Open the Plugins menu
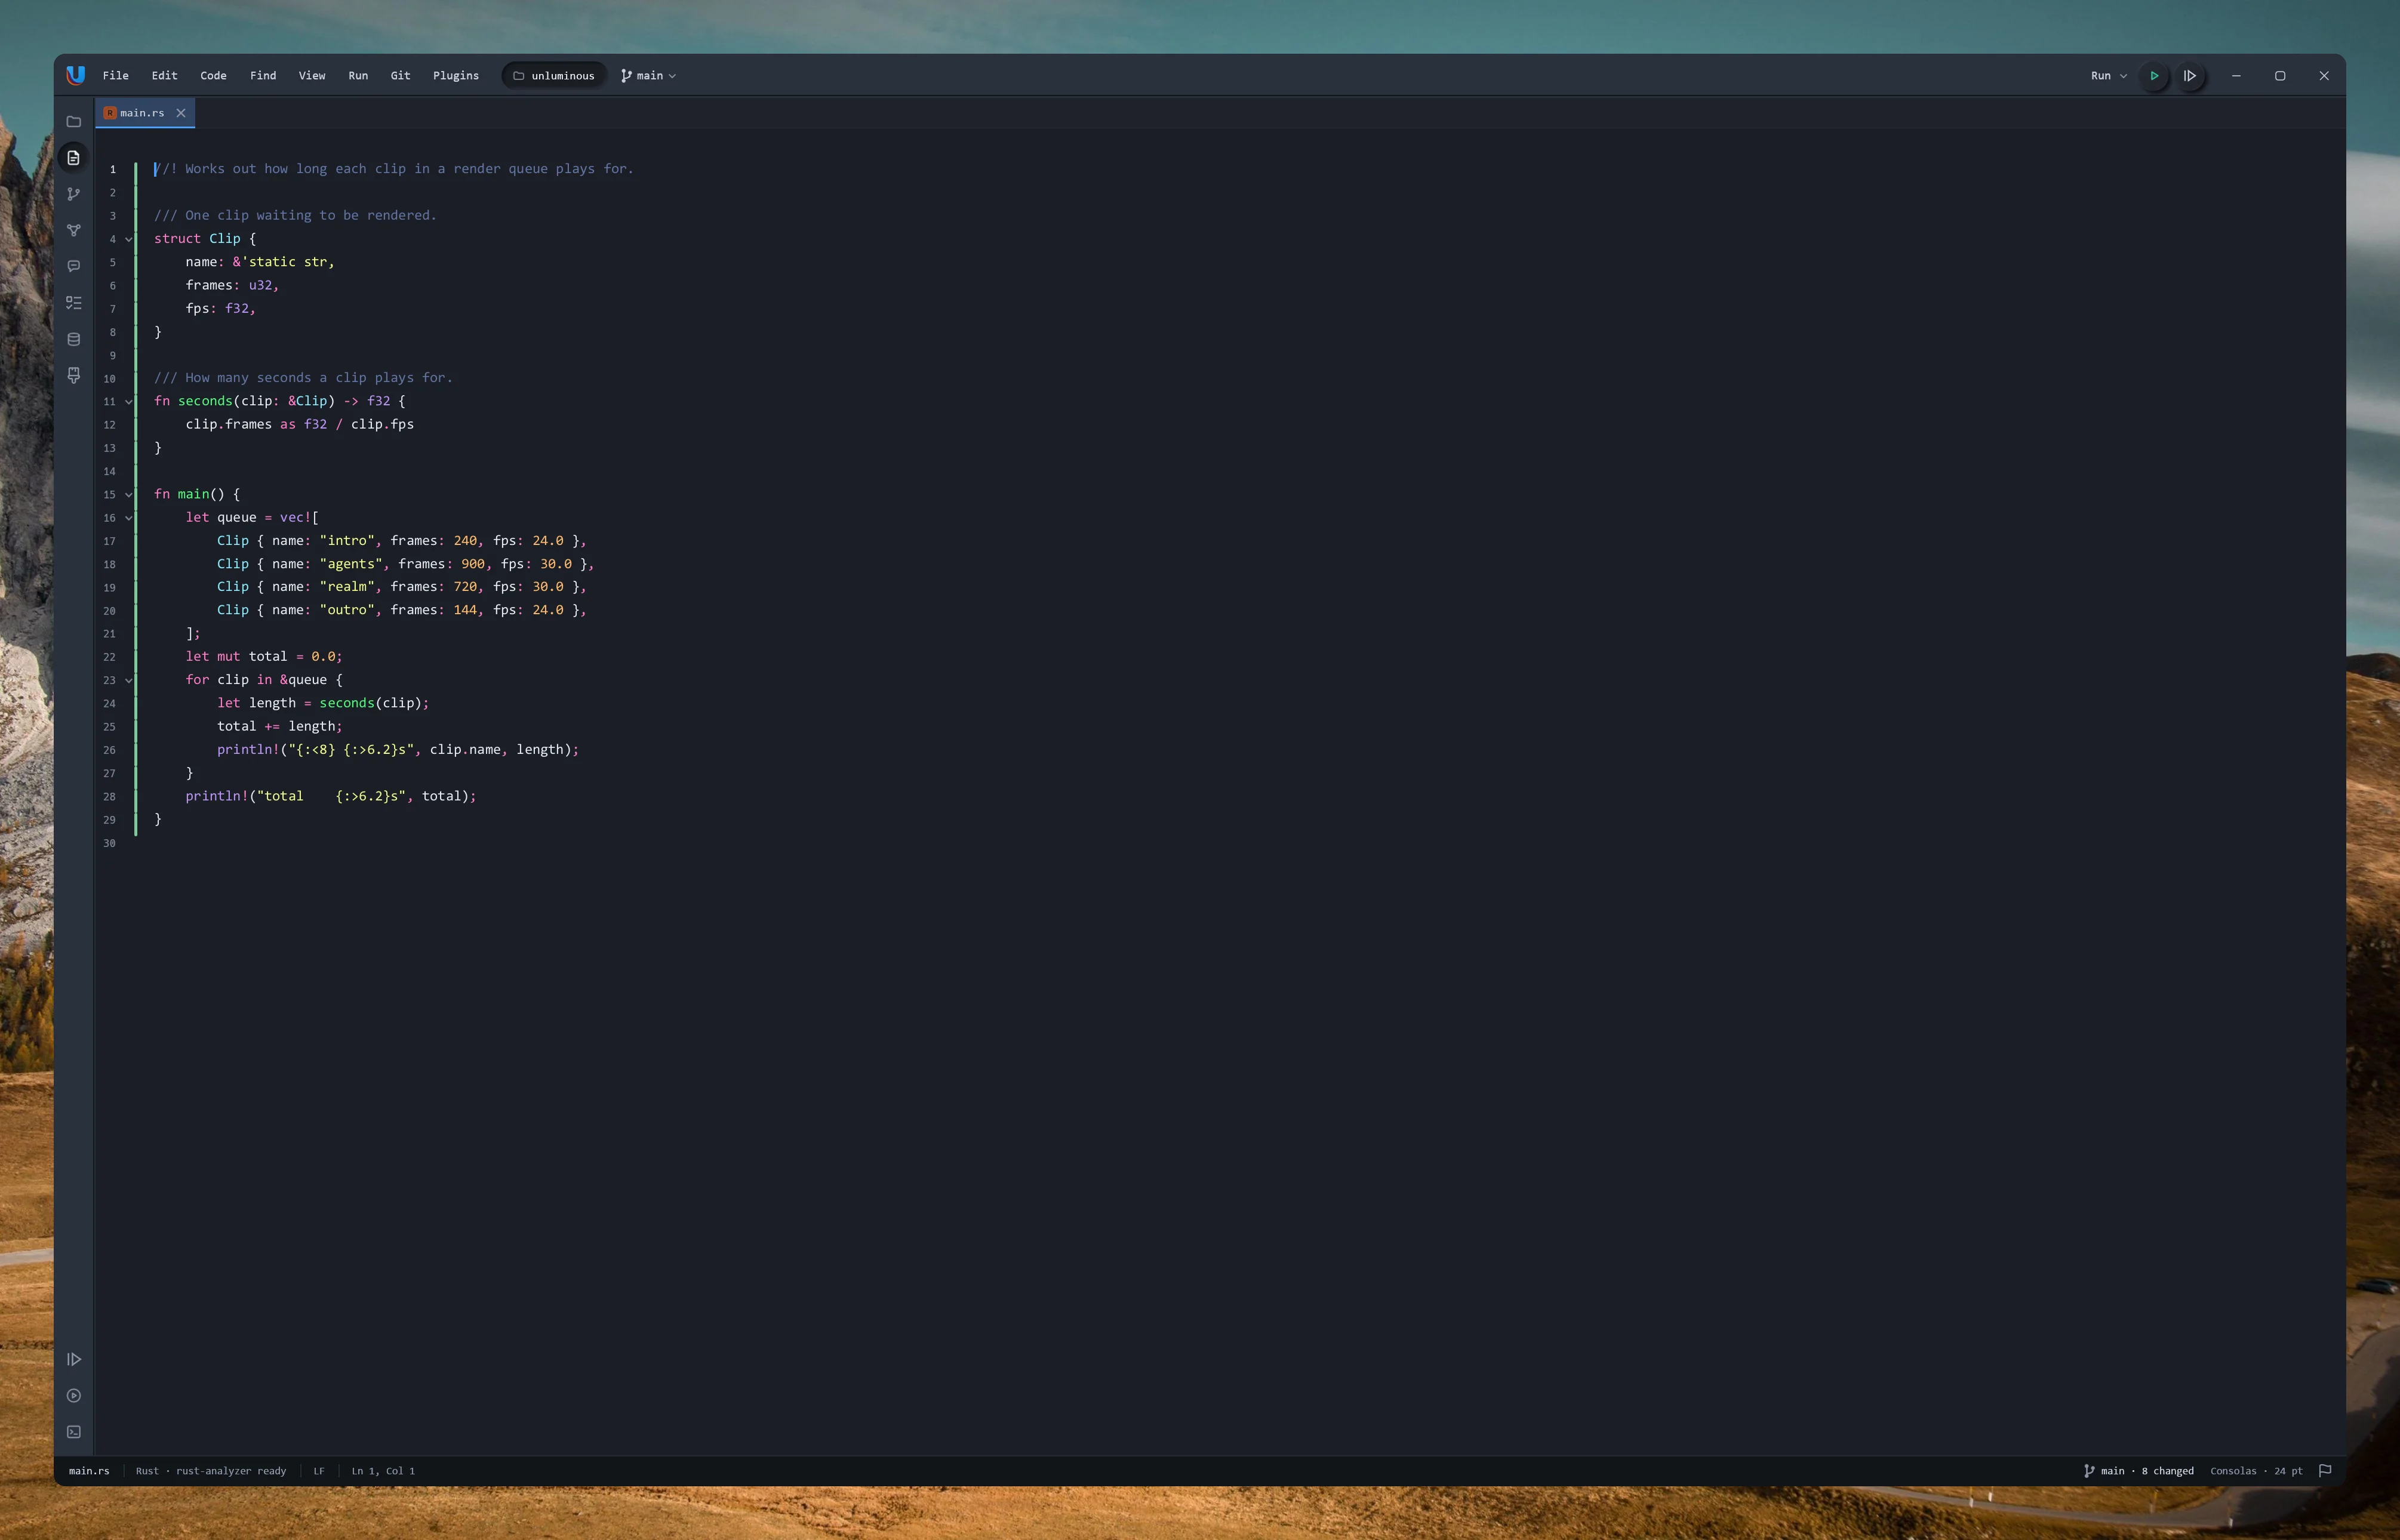This screenshot has height=1540, width=2400. (x=456, y=76)
